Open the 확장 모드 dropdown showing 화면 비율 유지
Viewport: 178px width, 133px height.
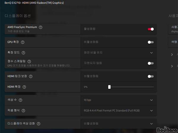click(x=119, y=53)
